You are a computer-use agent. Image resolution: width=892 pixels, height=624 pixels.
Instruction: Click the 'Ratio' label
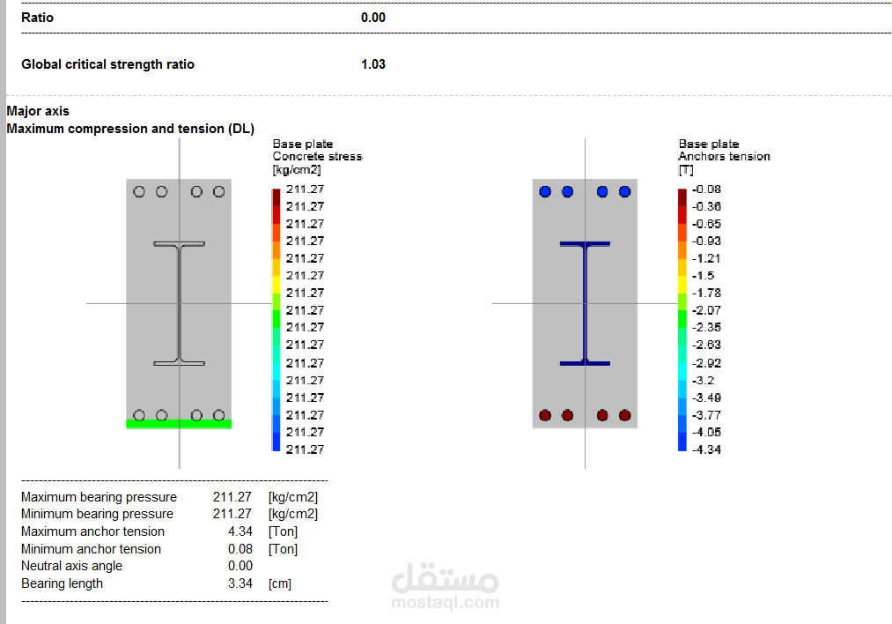tap(37, 18)
